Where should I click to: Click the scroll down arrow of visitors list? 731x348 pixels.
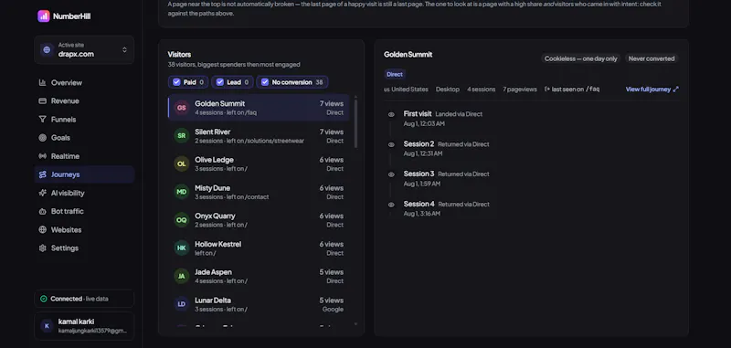(356, 323)
